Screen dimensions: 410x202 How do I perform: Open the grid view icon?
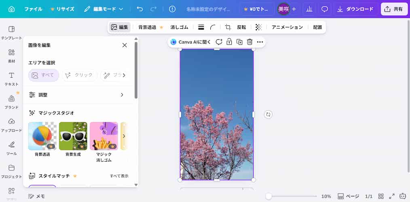click(x=381, y=196)
